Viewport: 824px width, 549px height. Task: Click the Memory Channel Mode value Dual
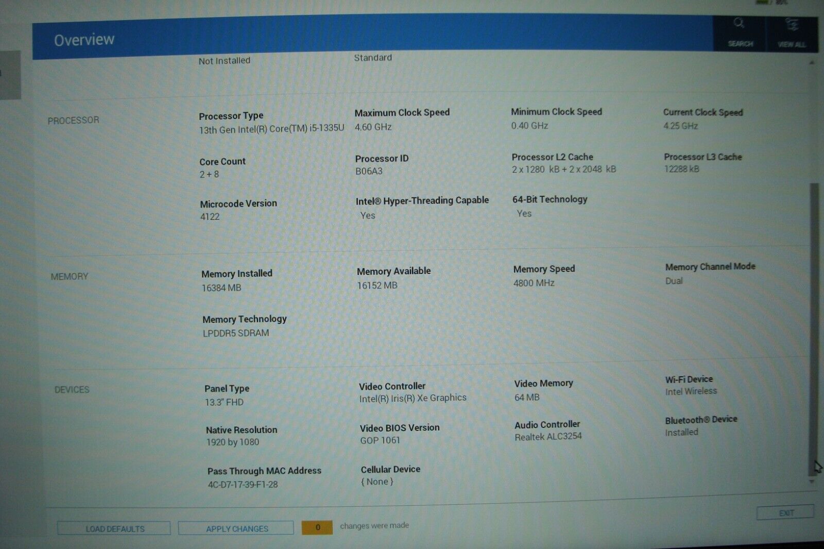(x=674, y=281)
